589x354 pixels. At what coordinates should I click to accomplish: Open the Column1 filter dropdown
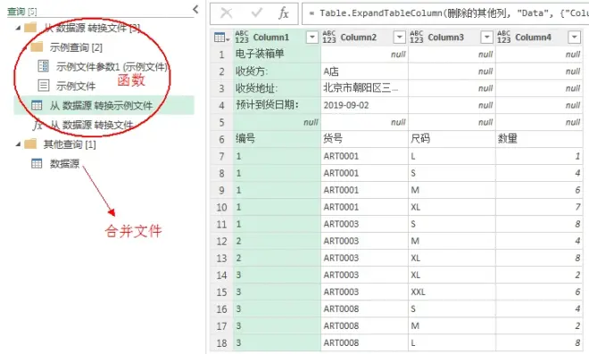click(312, 37)
